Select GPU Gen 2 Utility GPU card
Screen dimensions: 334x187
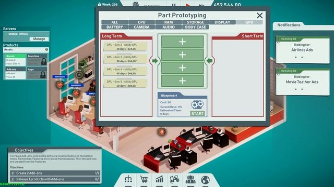(125, 47)
